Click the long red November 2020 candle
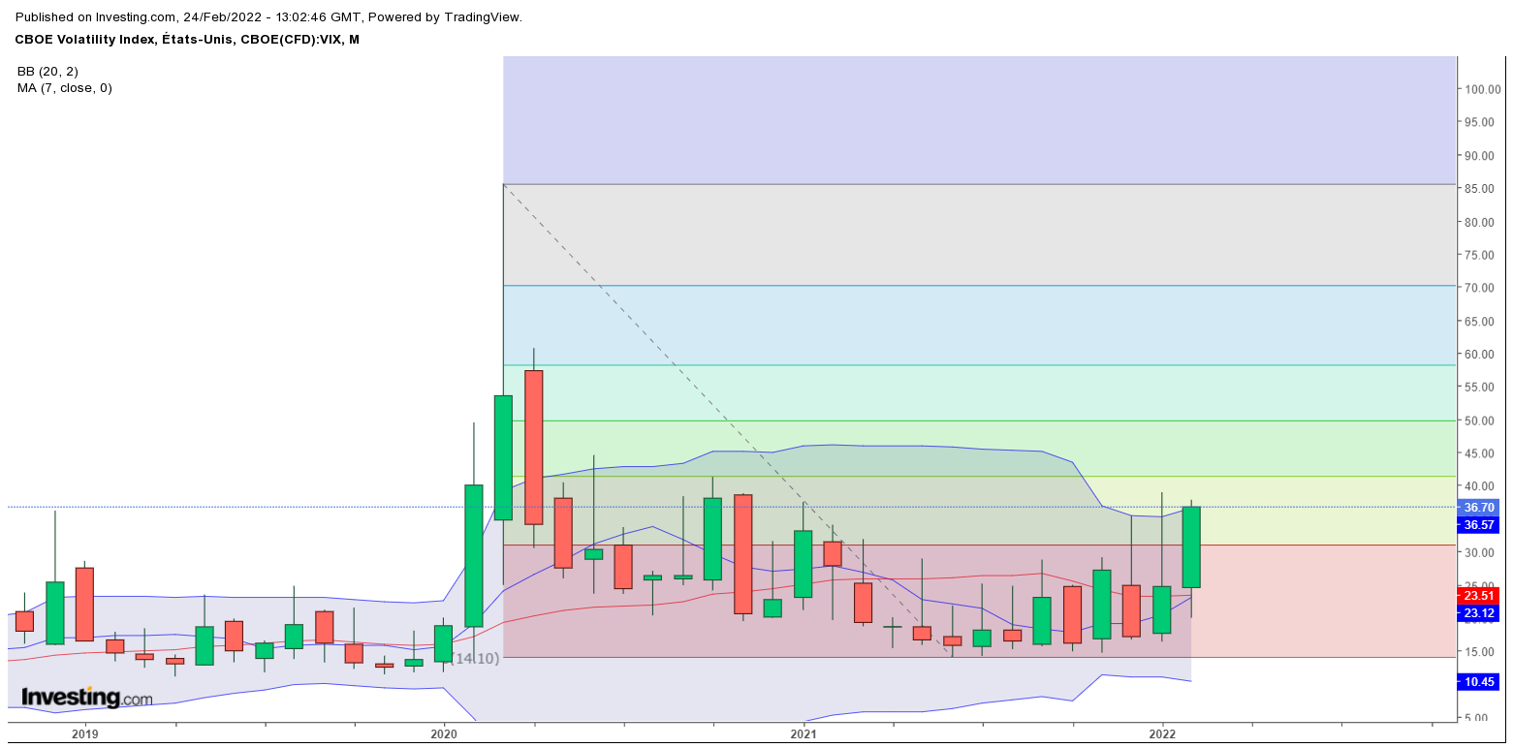 (742, 554)
